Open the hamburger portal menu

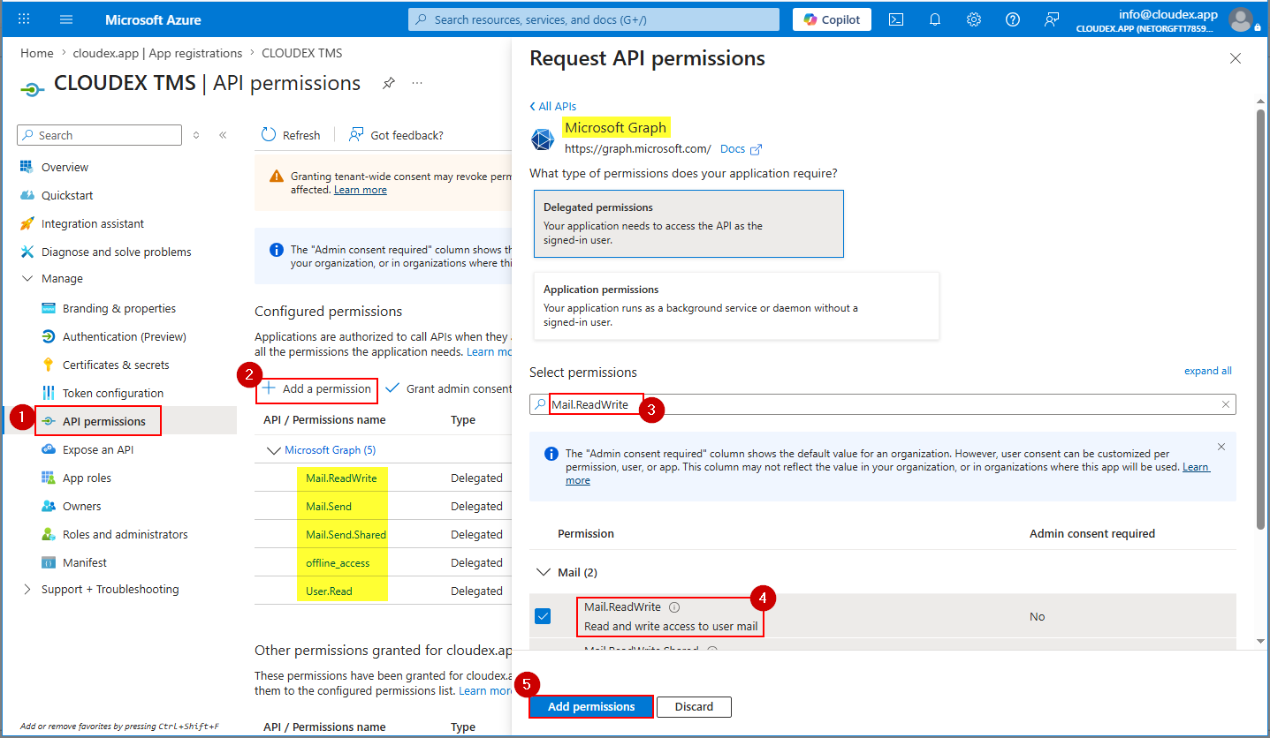(66, 19)
